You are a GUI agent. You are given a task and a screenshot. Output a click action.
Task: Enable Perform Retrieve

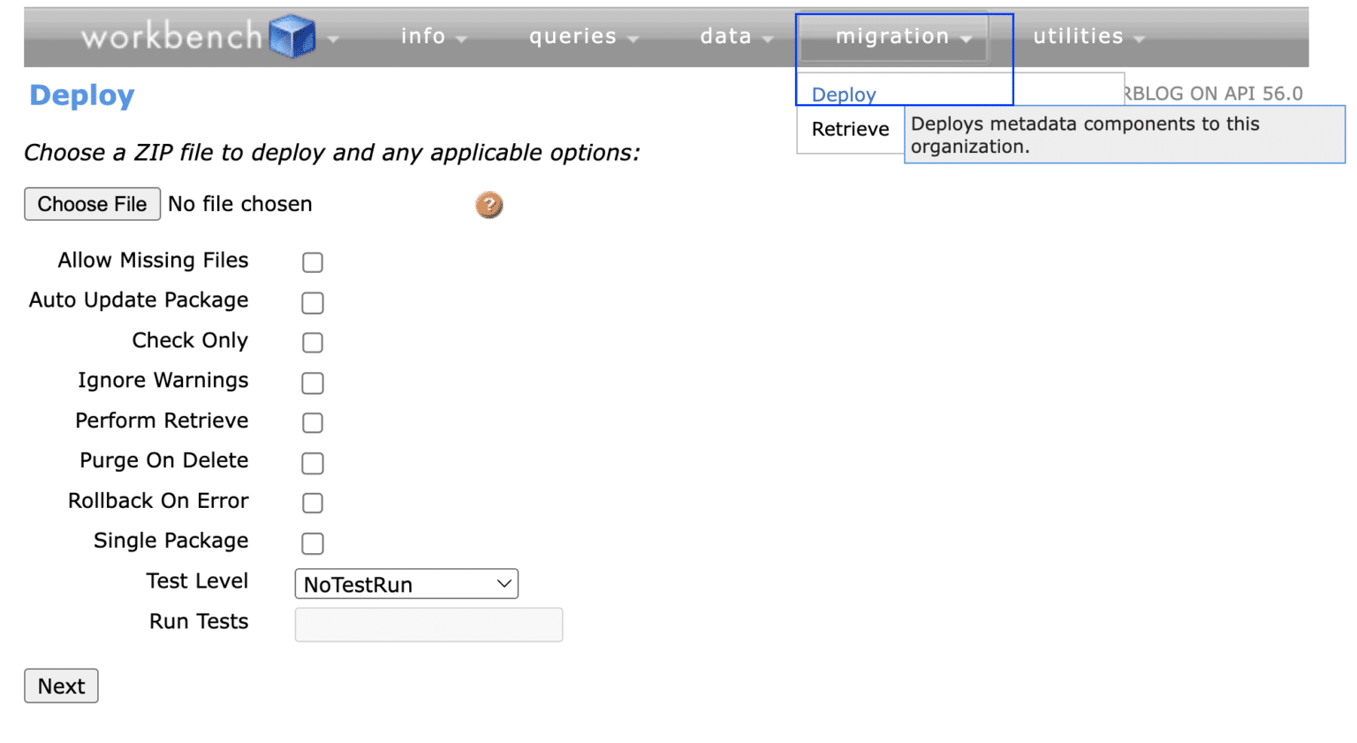313,422
